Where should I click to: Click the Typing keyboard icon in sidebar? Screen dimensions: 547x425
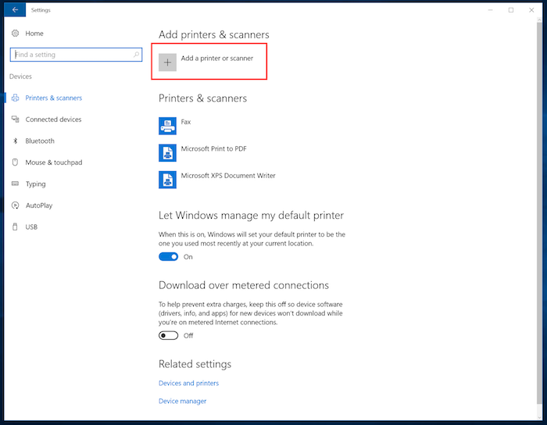click(15, 184)
